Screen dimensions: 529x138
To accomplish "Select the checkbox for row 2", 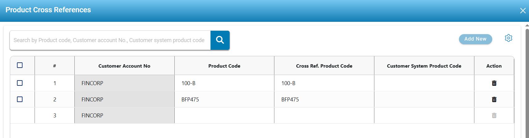I will 20,99.
